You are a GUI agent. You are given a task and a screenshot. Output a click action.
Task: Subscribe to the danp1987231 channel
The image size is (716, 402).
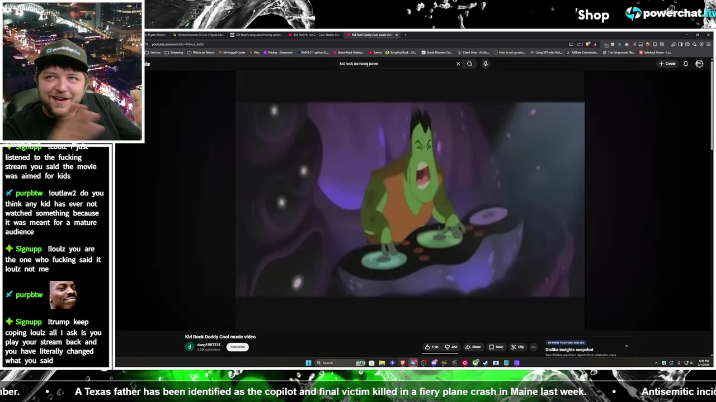coord(237,347)
